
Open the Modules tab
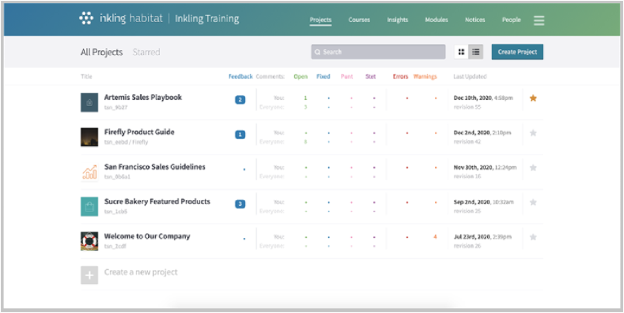437,20
